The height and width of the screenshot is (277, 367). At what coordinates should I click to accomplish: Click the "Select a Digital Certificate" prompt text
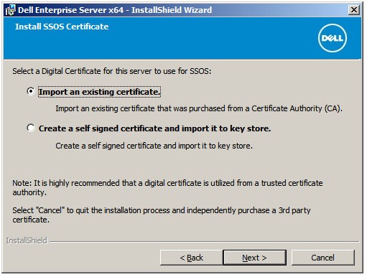point(112,71)
